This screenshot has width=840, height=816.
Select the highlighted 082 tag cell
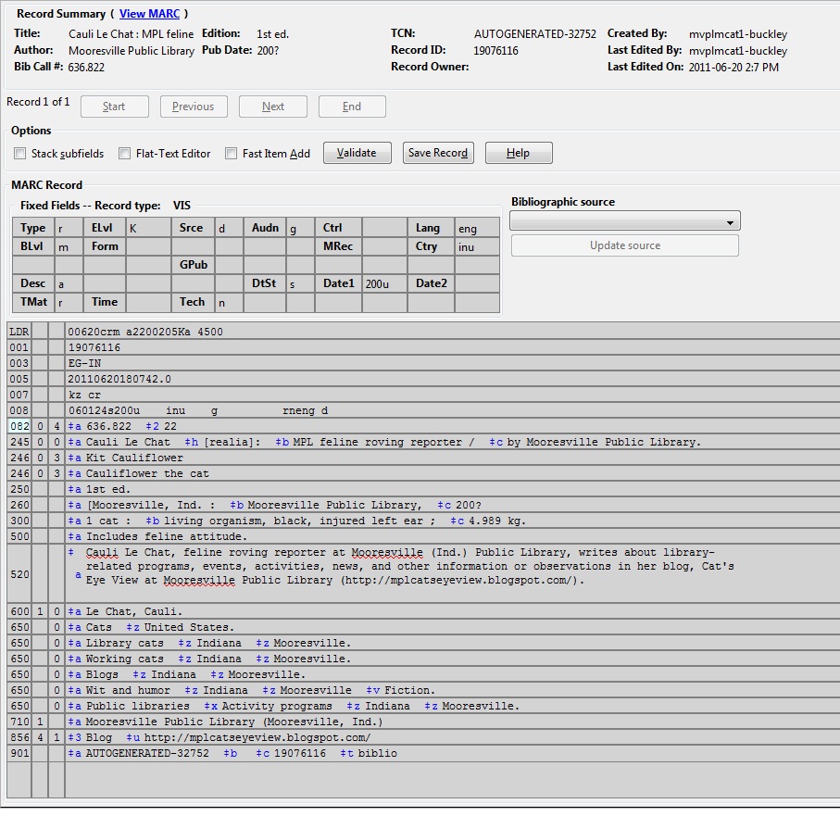19,426
